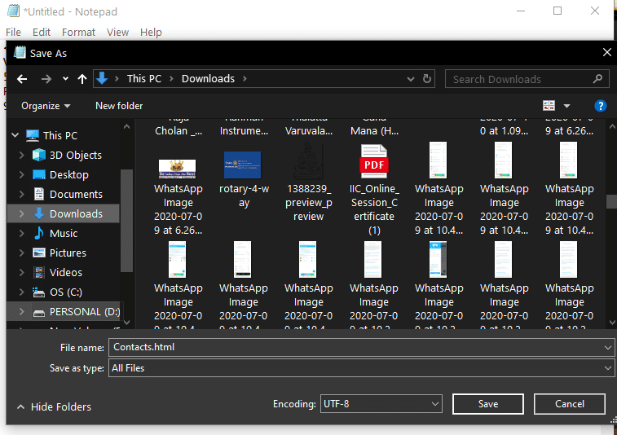Select WhatsApp Image 2020-07-09 at 6.26 file

tap(178, 196)
